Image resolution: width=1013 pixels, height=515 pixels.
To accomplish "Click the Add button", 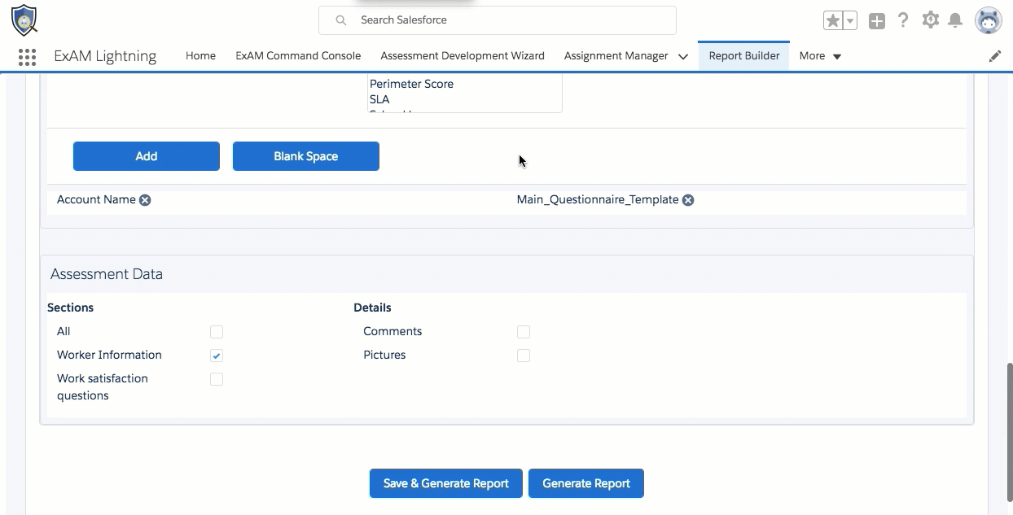I will click(x=147, y=156).
